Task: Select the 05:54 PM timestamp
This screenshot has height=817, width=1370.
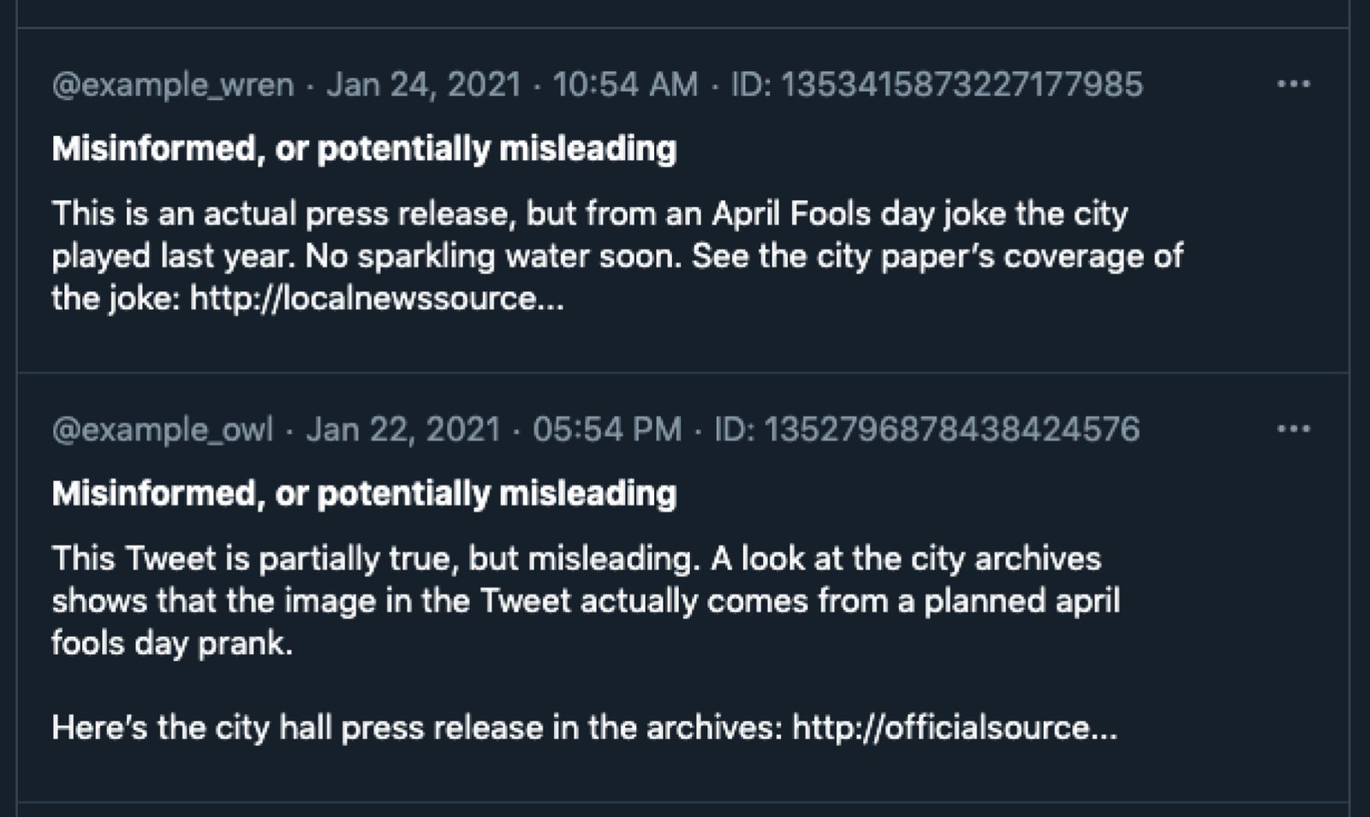Action: pyautogui.click(x=607, y=428)
